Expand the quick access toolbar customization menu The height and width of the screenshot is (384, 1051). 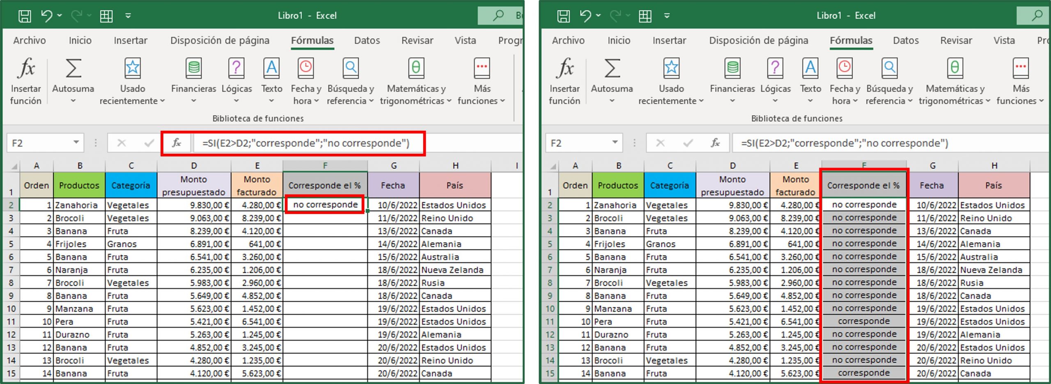(129, 15)
